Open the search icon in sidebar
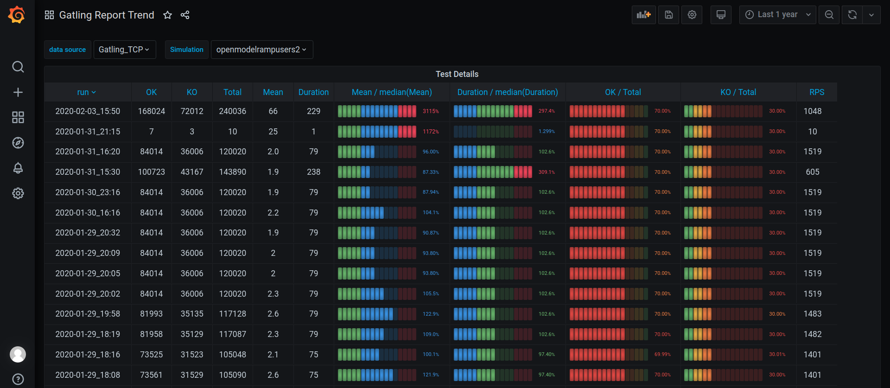This screenshot has width=890, height=388. tap(18, 67)
